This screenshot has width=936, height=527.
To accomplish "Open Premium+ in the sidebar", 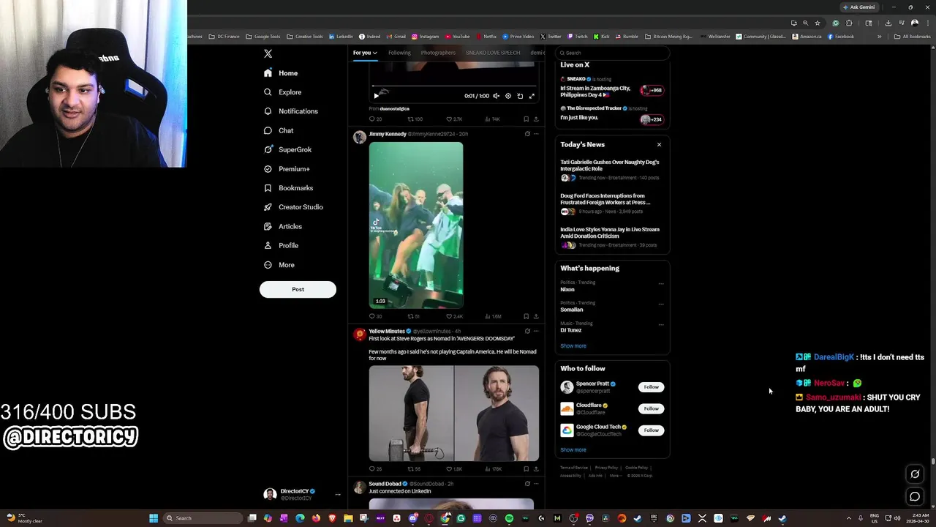I will pos(287,169).
